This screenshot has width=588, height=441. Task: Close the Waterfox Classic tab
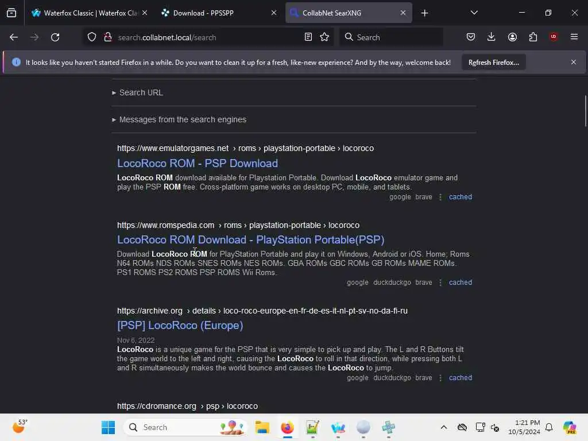click(x=145, y=13)
